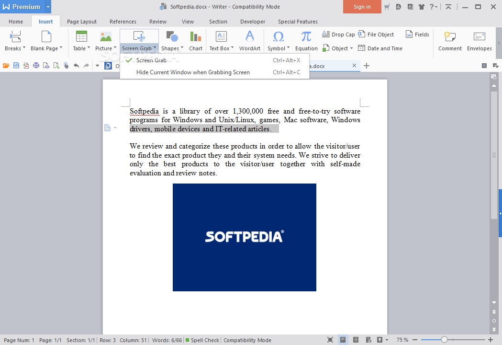The height and width of the screenshot is (345, 502).
Task: Click the Text Box icon
Action: click(x=221, y=36)
